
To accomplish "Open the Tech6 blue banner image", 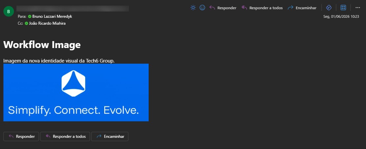I will click(x=76, y=92).
